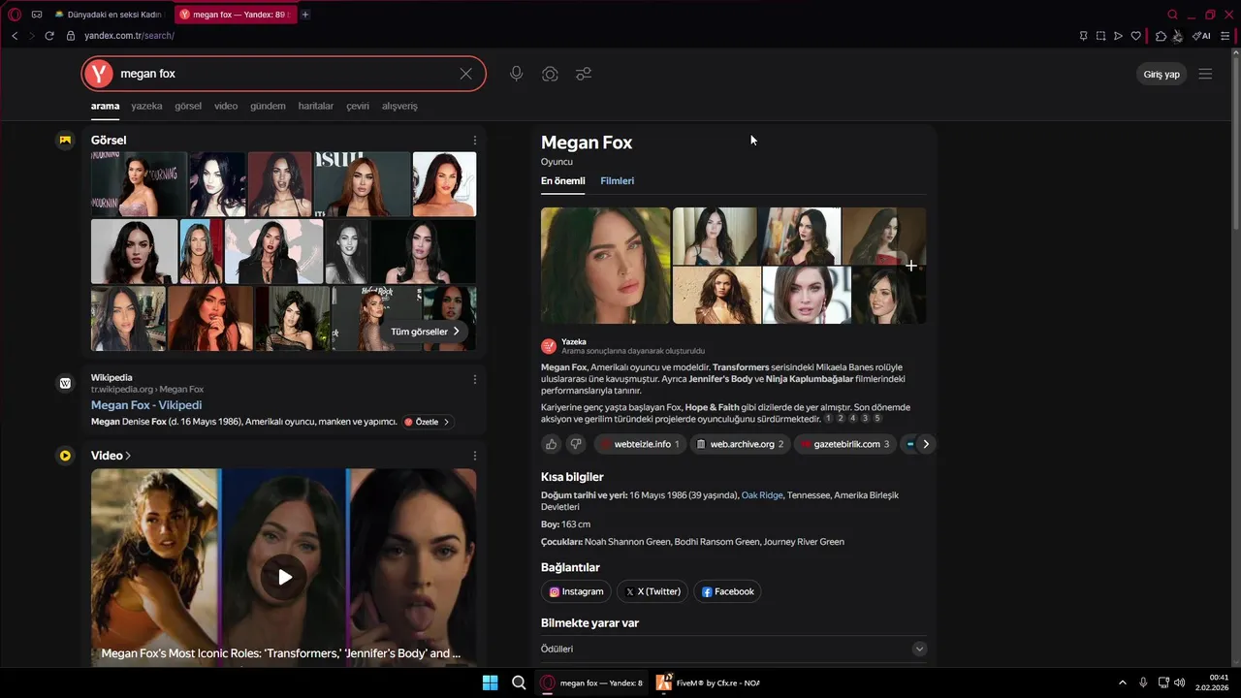
Task: Switch to the video search tab
Action: pos(226,106)
